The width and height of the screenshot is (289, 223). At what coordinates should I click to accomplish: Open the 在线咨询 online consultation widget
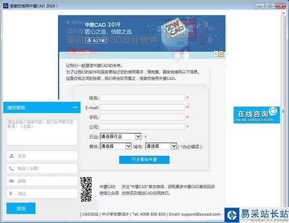point(257,115)
